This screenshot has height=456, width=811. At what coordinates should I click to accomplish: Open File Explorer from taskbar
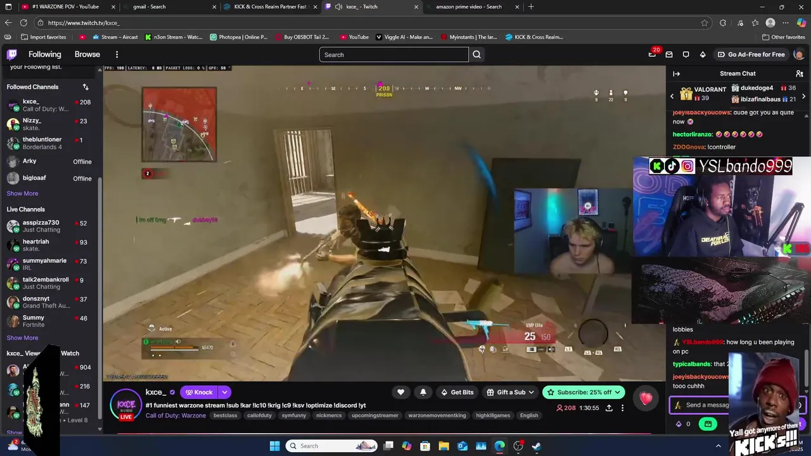pyautogui.click(x=444, y=446)
